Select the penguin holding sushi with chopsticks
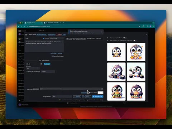 [136, 72]
